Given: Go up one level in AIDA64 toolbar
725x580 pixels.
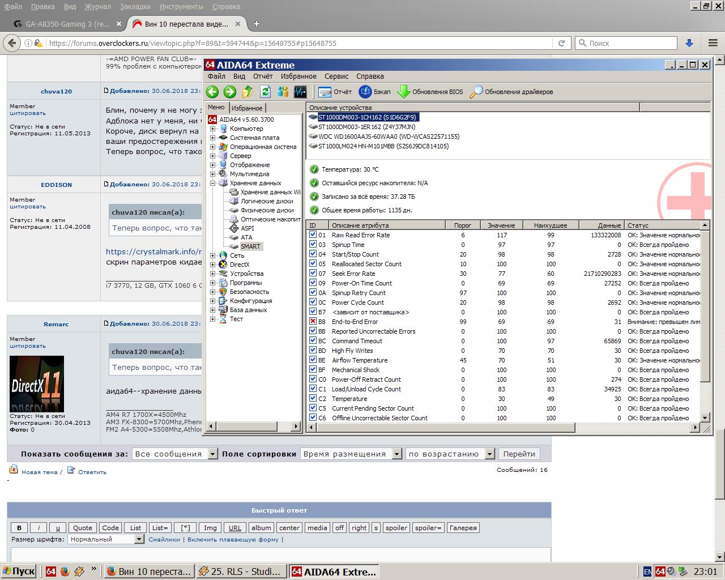Looking at the screenshot, I should pos(248,92).
